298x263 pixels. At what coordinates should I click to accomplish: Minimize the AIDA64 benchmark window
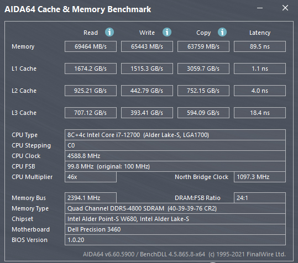pyautogui.click(x=260, y=8)
